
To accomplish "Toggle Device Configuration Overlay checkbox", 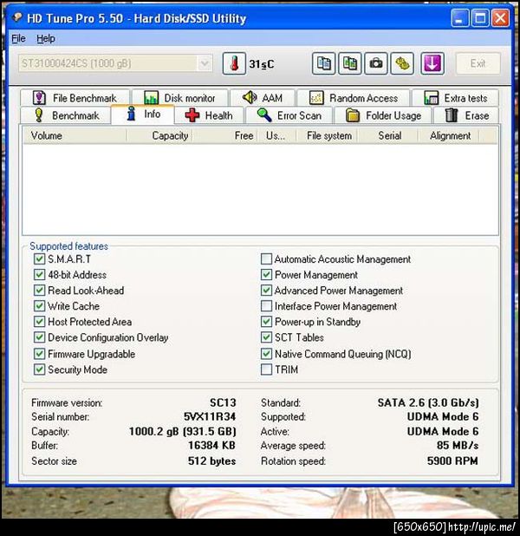I will pos(39,337).
